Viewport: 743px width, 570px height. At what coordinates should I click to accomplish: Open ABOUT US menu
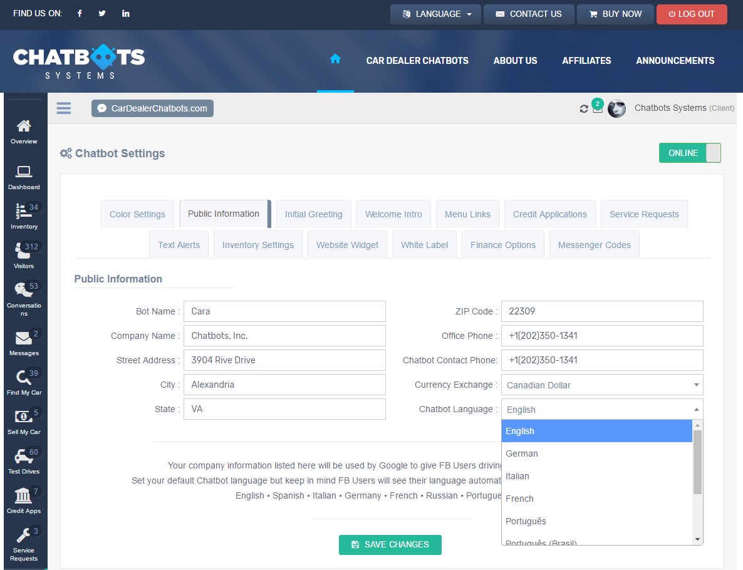[x=515, y=61]
